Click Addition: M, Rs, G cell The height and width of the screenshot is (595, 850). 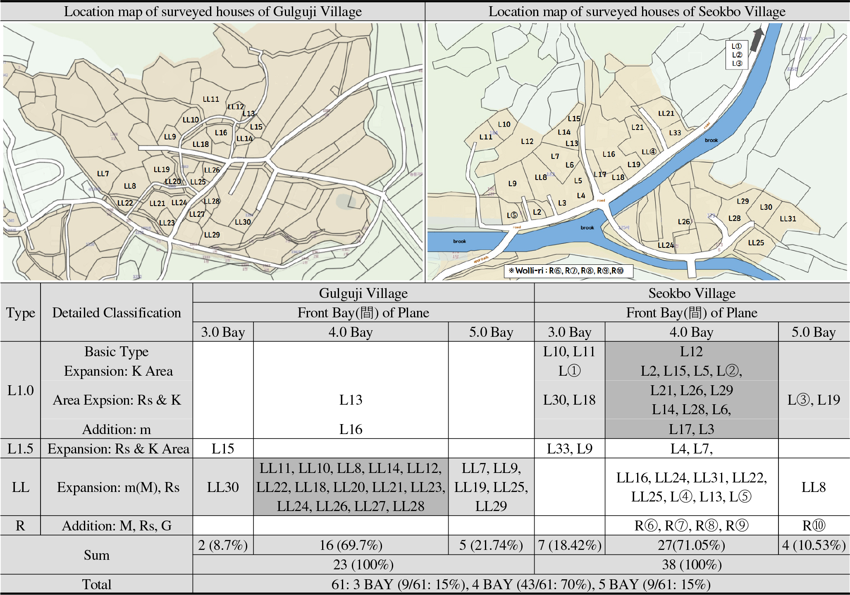point(117,526)
